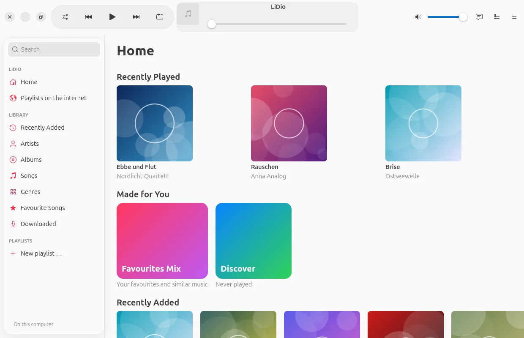Viewport: 524px width, 338px height.
Task: Click the globe icon in sidebar
Action: (13, 98)
